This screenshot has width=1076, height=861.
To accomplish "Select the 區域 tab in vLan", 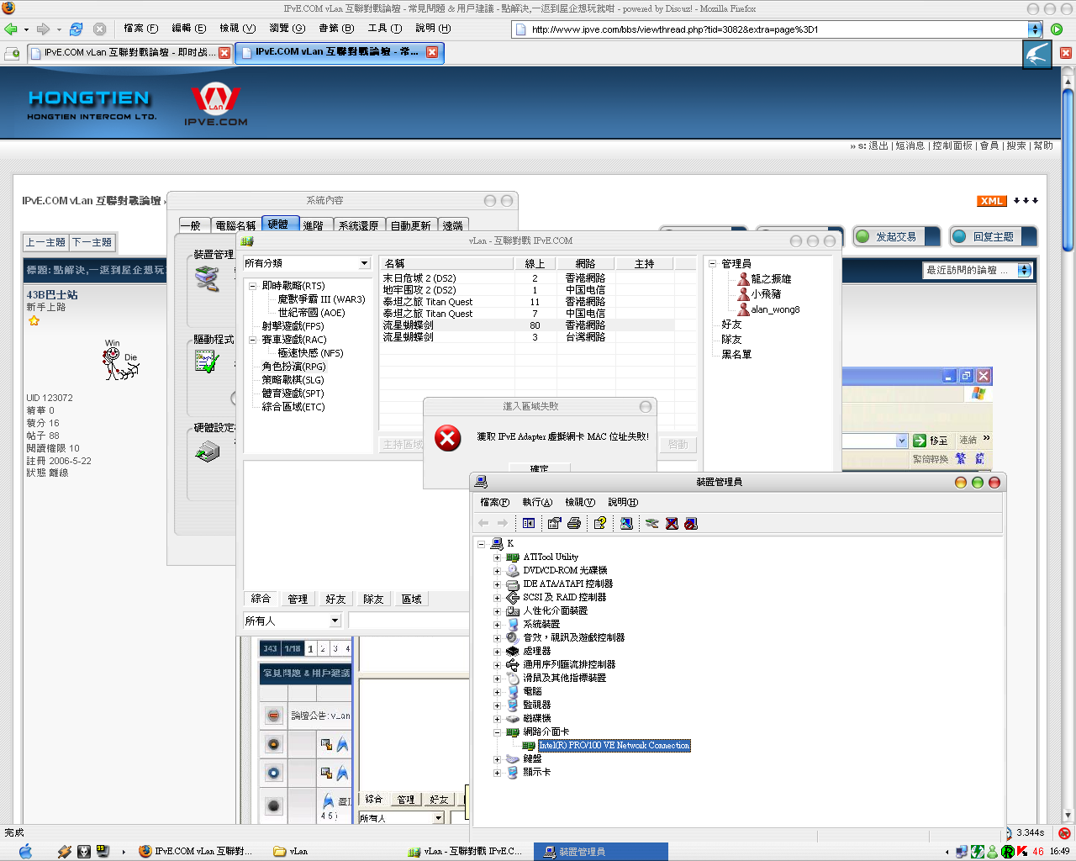I will click(x=411, y=600).
